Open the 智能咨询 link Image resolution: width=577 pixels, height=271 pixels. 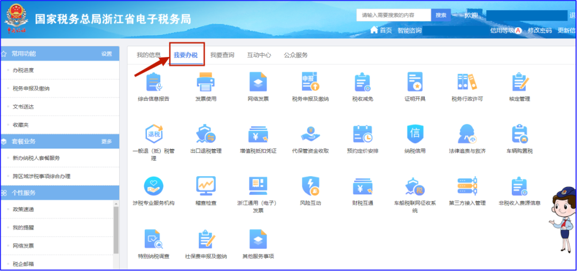click(409, 30)
